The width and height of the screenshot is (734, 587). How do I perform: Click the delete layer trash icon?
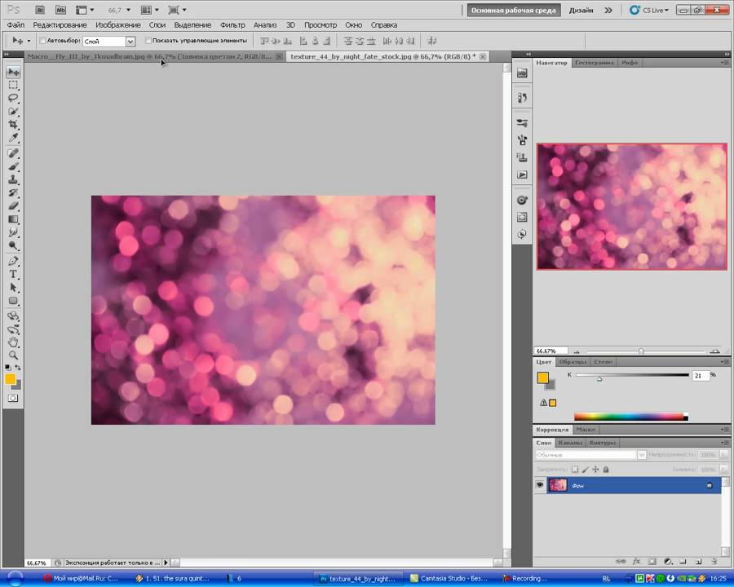[x=713, y=561]
